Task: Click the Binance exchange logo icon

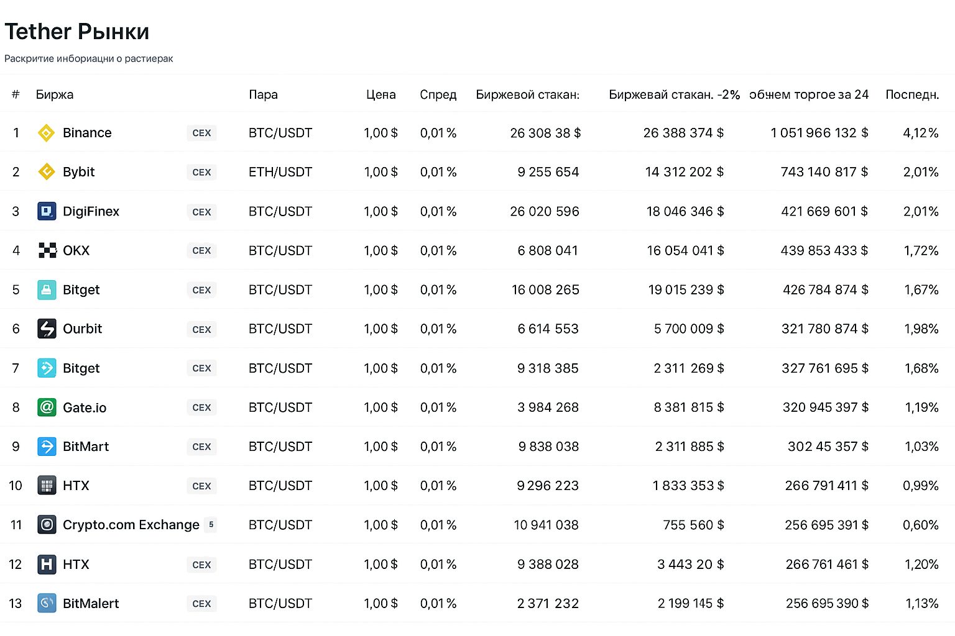Action: tap(47, 133)
